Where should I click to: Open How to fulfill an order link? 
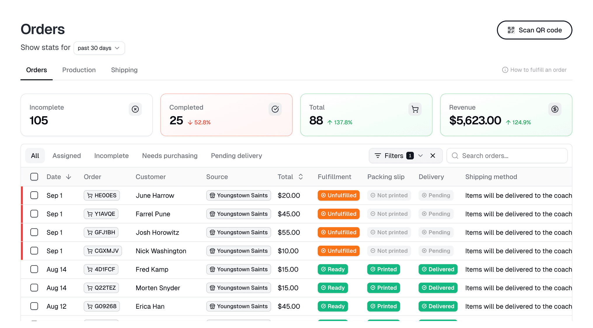534,70
